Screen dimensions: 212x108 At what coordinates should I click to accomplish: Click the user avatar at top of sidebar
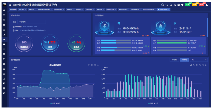coord(4,5)
